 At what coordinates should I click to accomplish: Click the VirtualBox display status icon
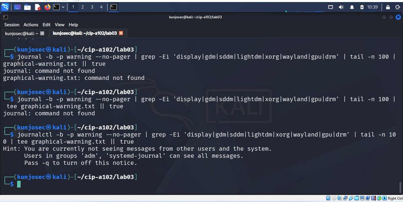tap(362, 198)
